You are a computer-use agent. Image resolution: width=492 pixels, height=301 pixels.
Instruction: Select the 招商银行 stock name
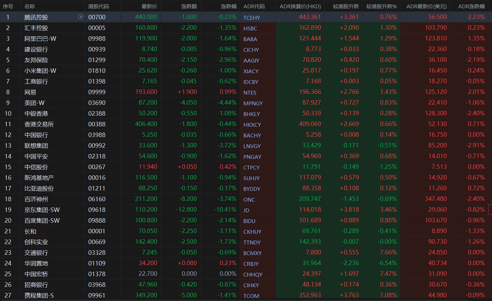click(36, 285)
